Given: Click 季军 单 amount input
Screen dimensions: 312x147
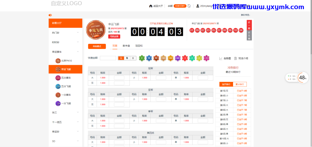Looking at the screenshot, I should pos(203,121).
